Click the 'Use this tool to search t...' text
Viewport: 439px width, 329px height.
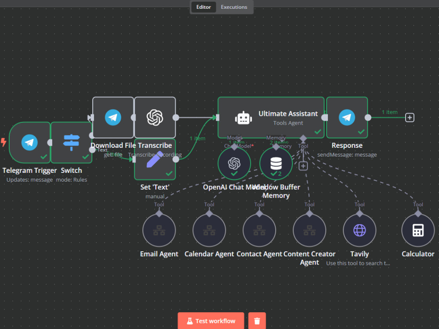coord(358,263)
